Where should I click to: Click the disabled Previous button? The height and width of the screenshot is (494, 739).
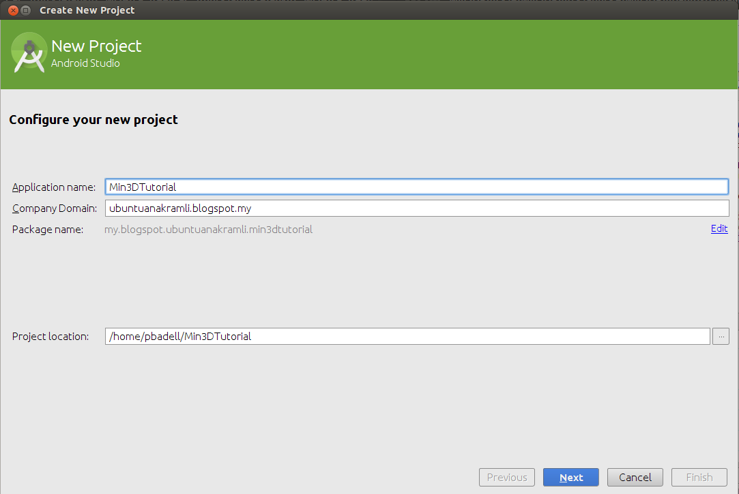tap(506, 477)
